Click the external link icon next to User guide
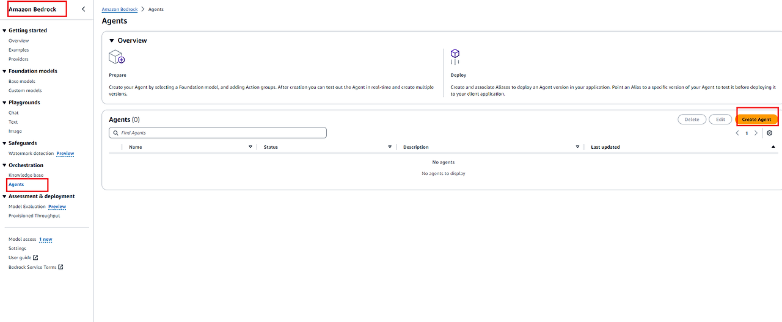782x322 pixels. (35, 257)
